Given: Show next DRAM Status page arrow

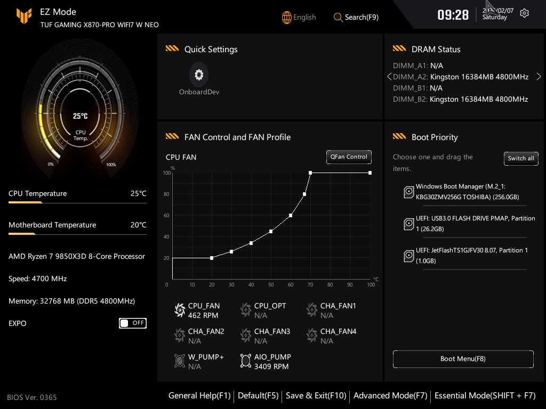Looking at the screenshot, I should pyautogui.click(x=539, y=77).
